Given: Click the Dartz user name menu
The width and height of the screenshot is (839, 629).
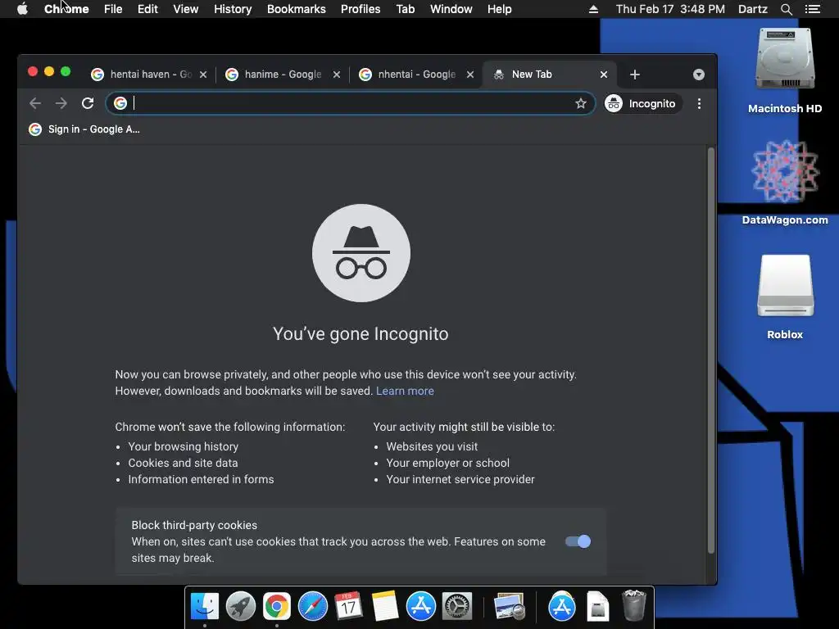Looking at the screenshot, I should click(753, 9).
